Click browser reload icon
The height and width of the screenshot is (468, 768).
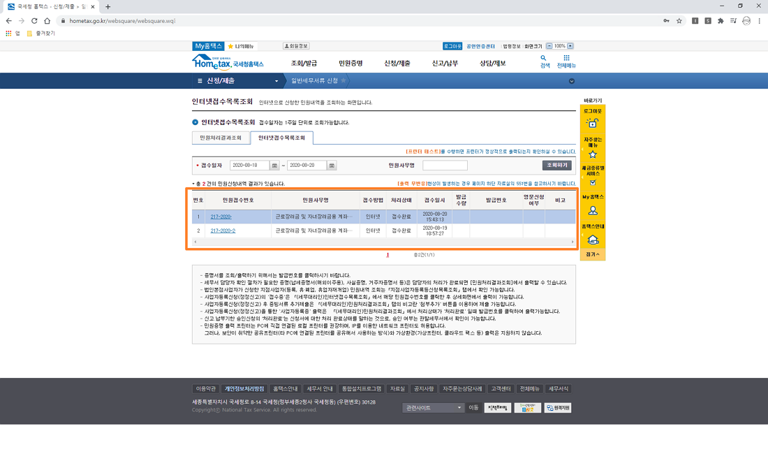point(34,20)
